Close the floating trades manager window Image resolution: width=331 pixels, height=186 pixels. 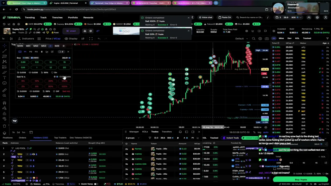coord(199,132)
